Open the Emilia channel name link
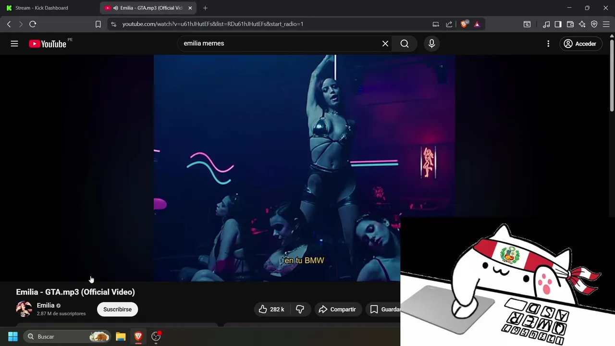This screenshot has width=615, height=346. [46, 306]
